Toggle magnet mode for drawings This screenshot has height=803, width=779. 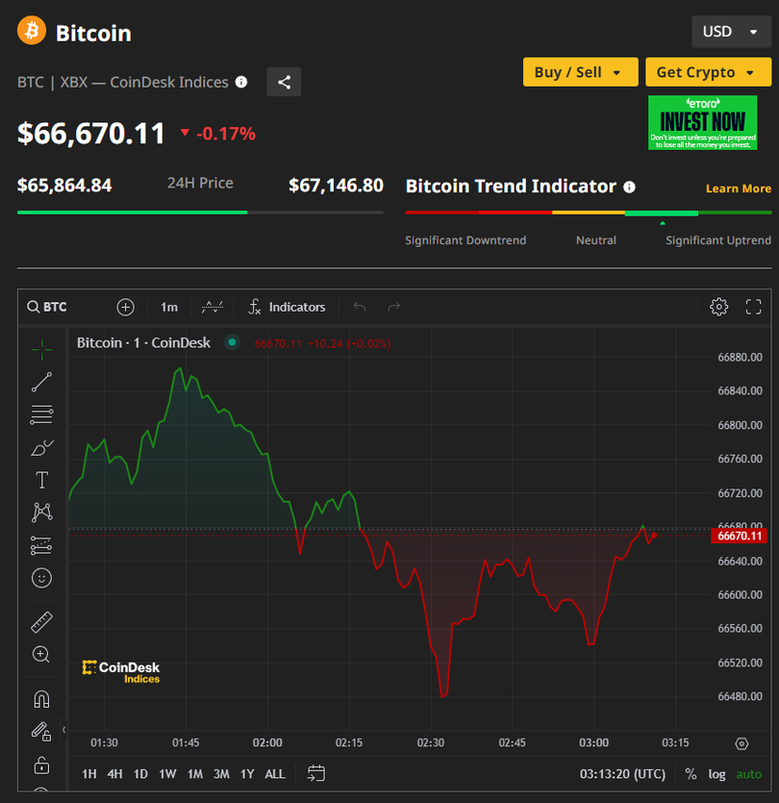click(41, 699)
